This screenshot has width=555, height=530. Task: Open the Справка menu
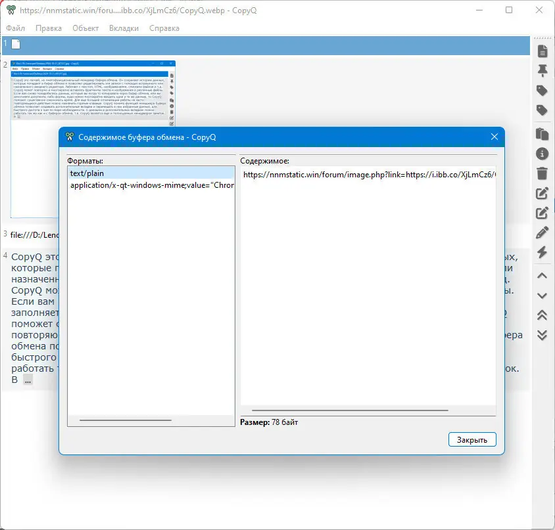(164, 28)
